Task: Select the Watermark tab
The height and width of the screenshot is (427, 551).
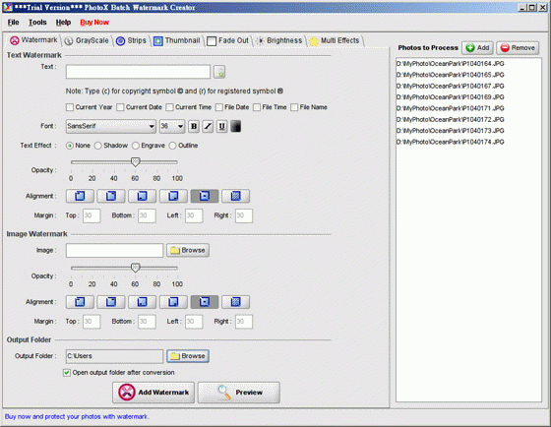Action: 33,40
